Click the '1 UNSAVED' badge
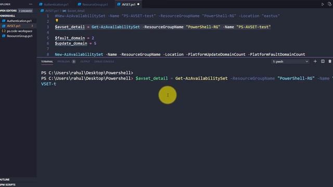Screen dimensions: 333x187 (x=25, y=11)
